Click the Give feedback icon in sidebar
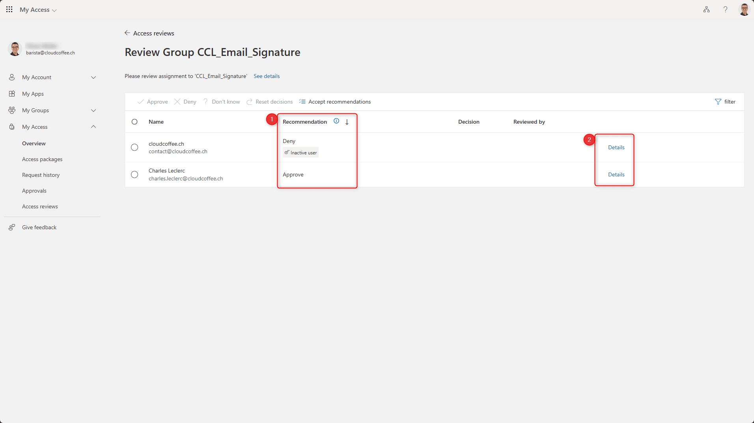The width and height of the screenshot is (754, 423). click(x=12, y=227)
